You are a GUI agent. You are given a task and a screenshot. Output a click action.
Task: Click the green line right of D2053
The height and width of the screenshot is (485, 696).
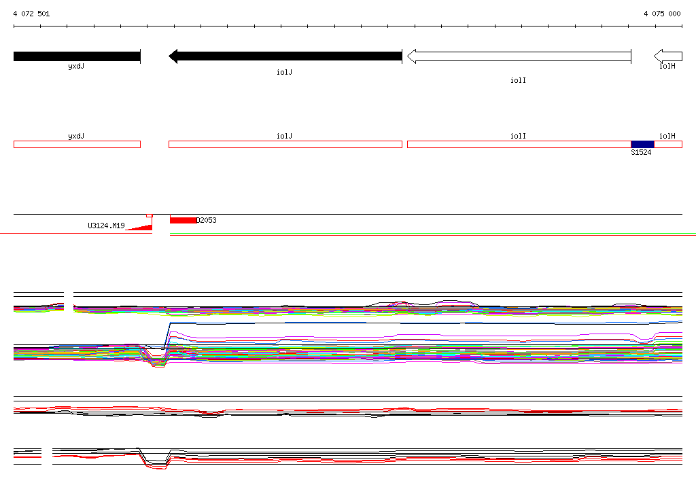coord(433,234)
